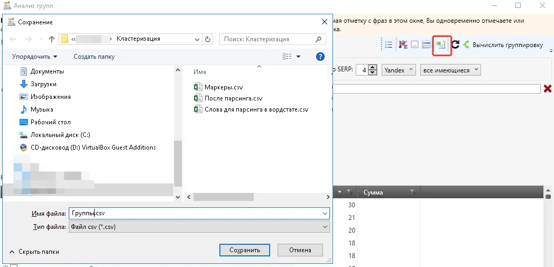Screen dimensions: 554x267
Task: Click the file list scroll right arrow
Action: [x=328, y=197]
